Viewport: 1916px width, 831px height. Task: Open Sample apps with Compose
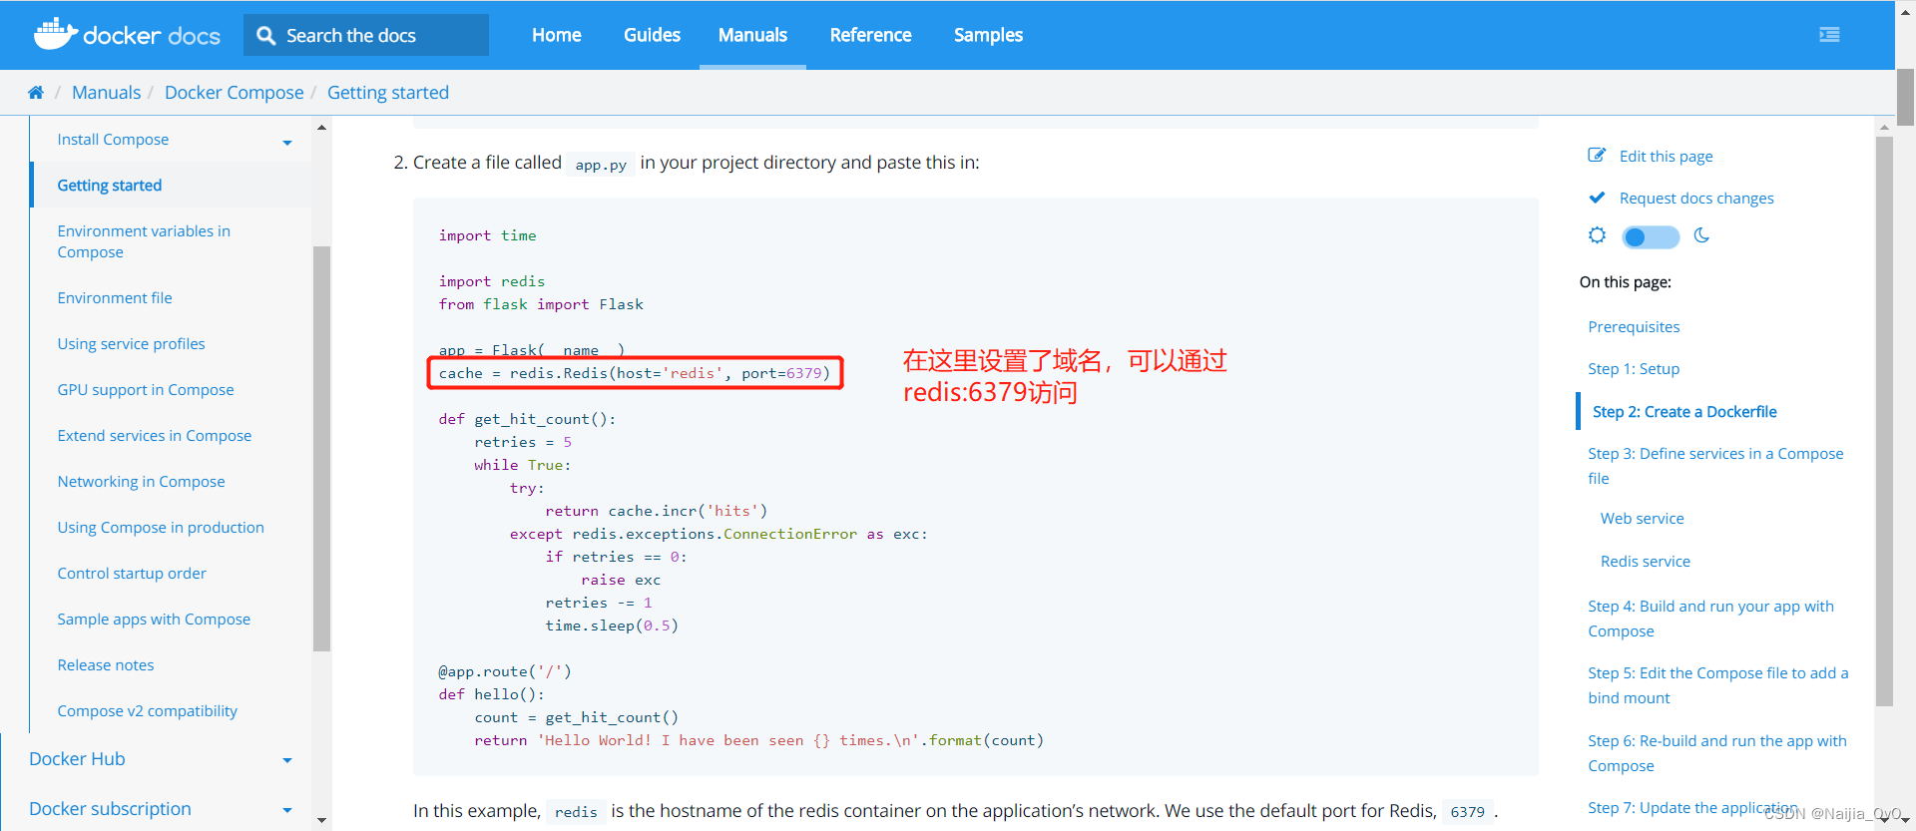154,620
